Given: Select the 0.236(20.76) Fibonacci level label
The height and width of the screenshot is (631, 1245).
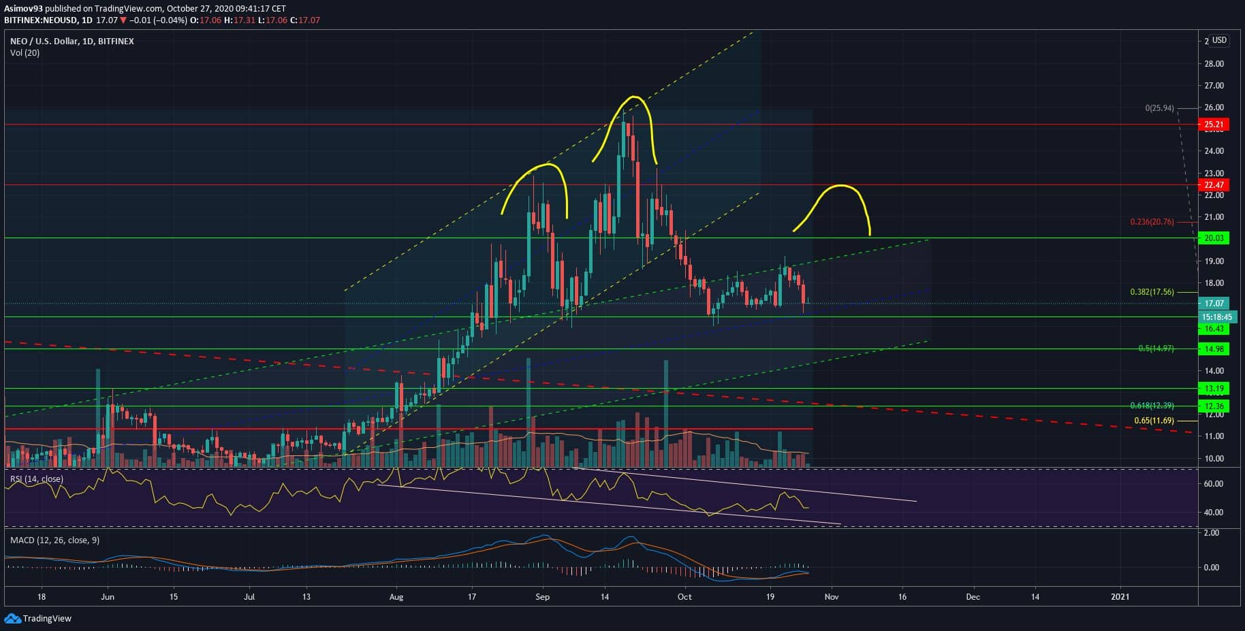Looking at the screenshot, I should [x=1152, y=222].
